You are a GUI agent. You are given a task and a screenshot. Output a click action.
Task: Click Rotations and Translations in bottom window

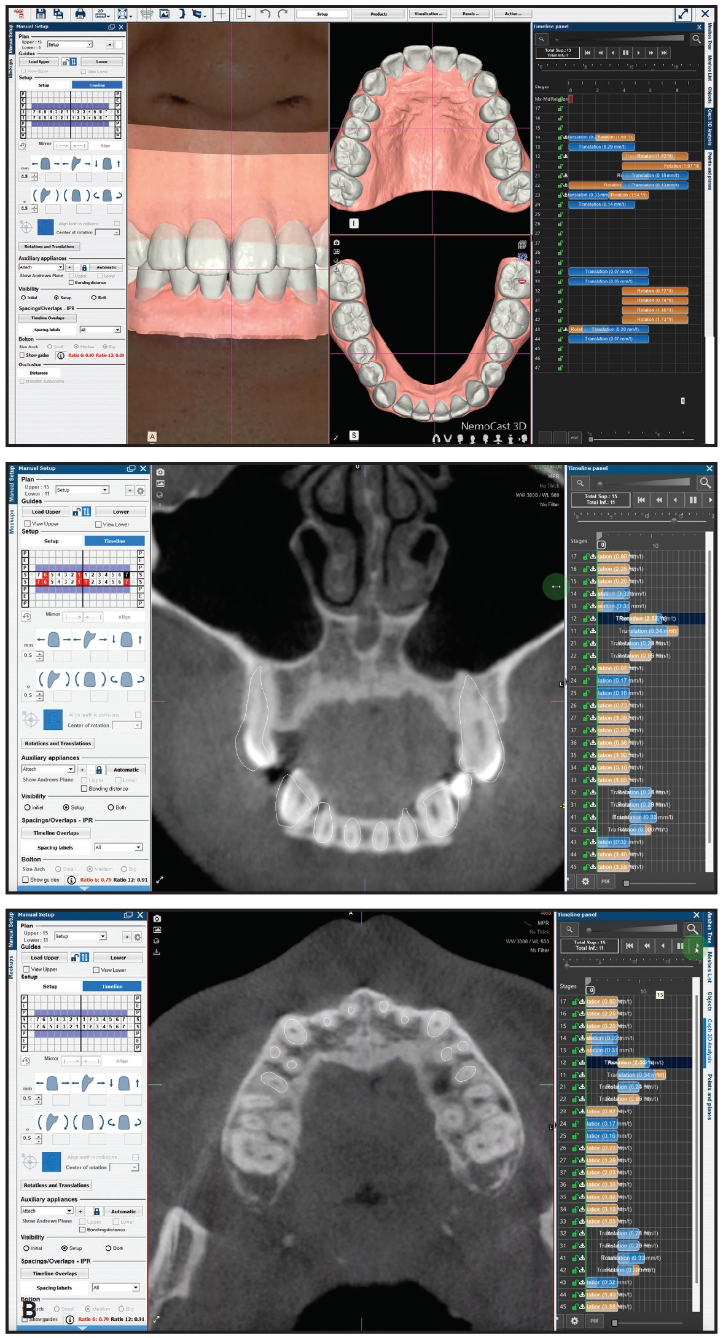[57, 1185]
